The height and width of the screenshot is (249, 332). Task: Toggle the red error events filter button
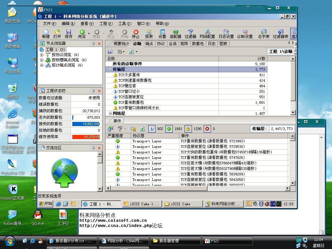click(207, 129)
